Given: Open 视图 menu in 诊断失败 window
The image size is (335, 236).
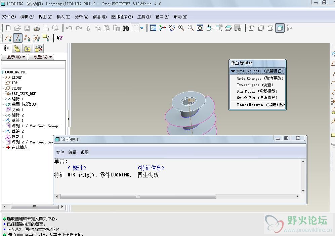Looking at the screenshot, I should pyautogui.click(x=85, y=152).
